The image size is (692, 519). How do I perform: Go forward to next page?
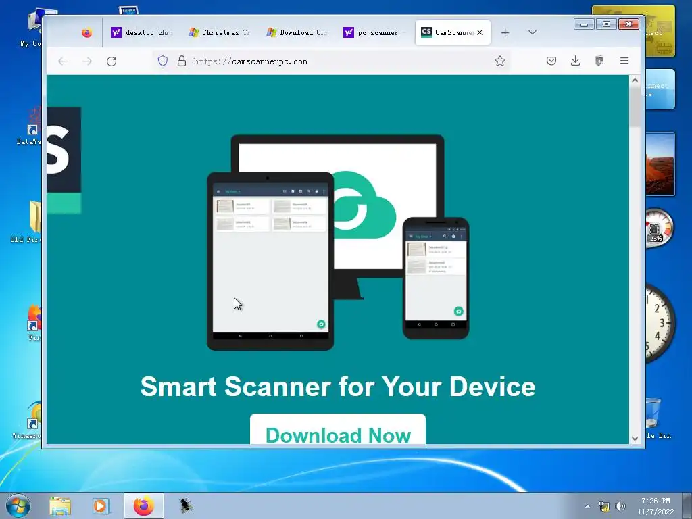click(x=87, y=61)
